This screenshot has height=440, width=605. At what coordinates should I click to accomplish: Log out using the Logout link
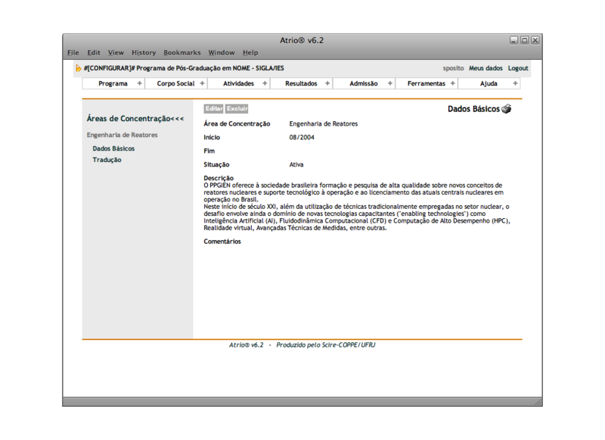point(518,68)
